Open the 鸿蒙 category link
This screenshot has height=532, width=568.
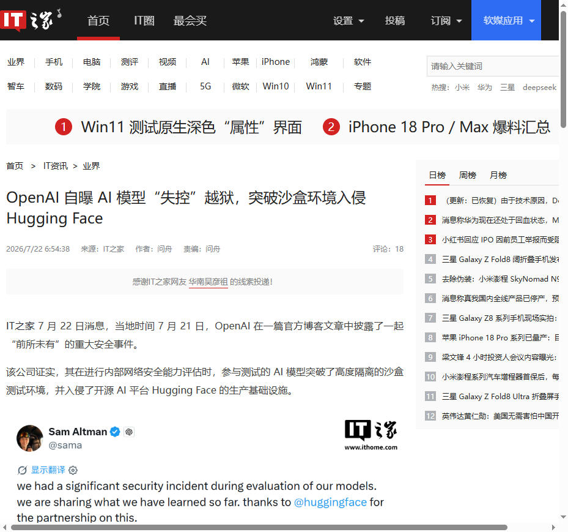click(319, 62)
